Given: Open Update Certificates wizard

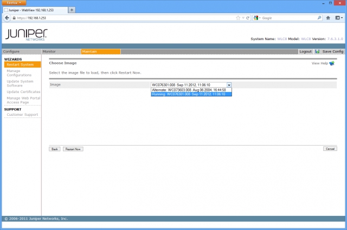Looking at the screenshot, I should [x=23, y=91].
